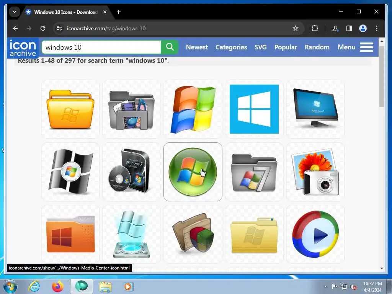The image size is (392, 294).
Task: Select the Windows Media Player play icon
Action: pyautogui.click(x=315, y=234)
